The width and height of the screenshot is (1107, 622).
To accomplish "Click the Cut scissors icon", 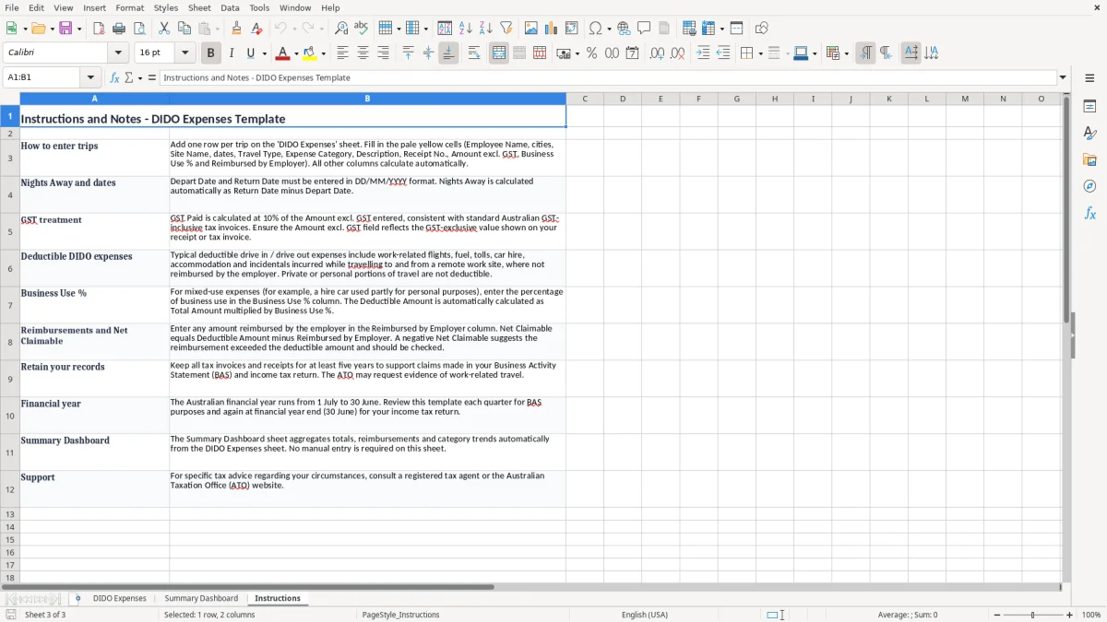I will 164,29.
